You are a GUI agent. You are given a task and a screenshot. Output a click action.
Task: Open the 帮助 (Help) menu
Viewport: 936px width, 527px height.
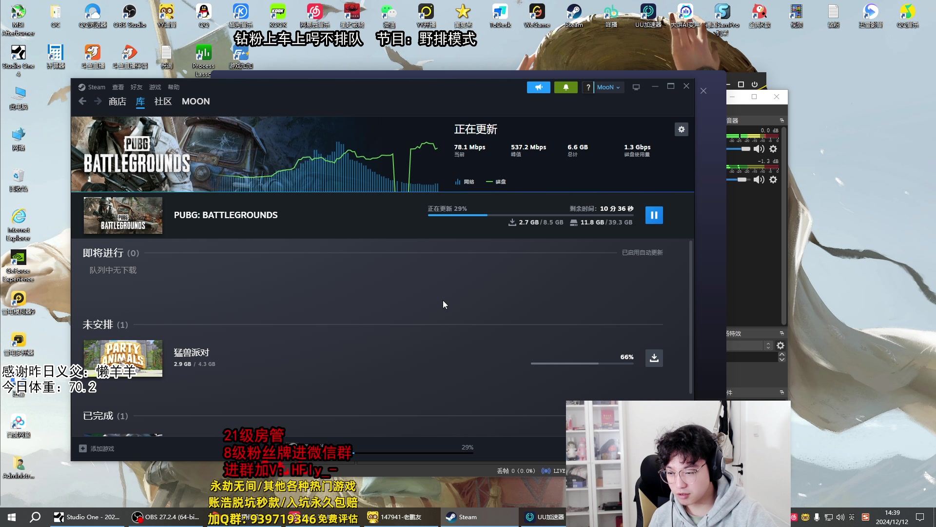[x=174, y=87]
